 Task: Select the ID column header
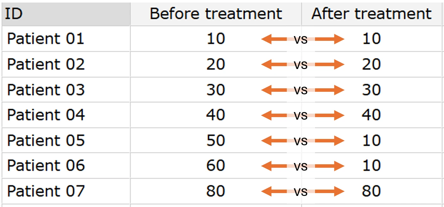click(x=66, y=14)
